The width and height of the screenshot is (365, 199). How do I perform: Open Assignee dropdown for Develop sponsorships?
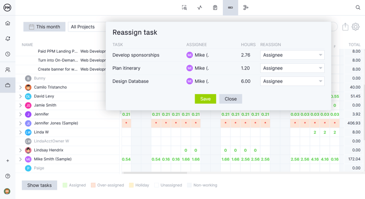pos(293,55)
